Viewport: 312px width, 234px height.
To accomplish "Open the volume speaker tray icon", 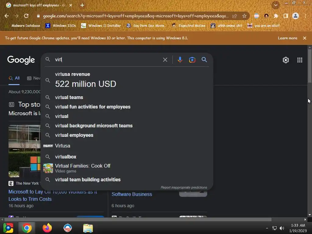I will (x=282, y=228).
